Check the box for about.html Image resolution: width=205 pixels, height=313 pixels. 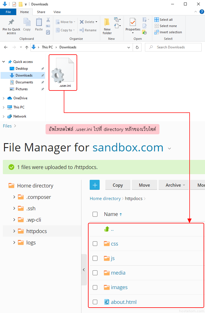[x=95, y=302]
